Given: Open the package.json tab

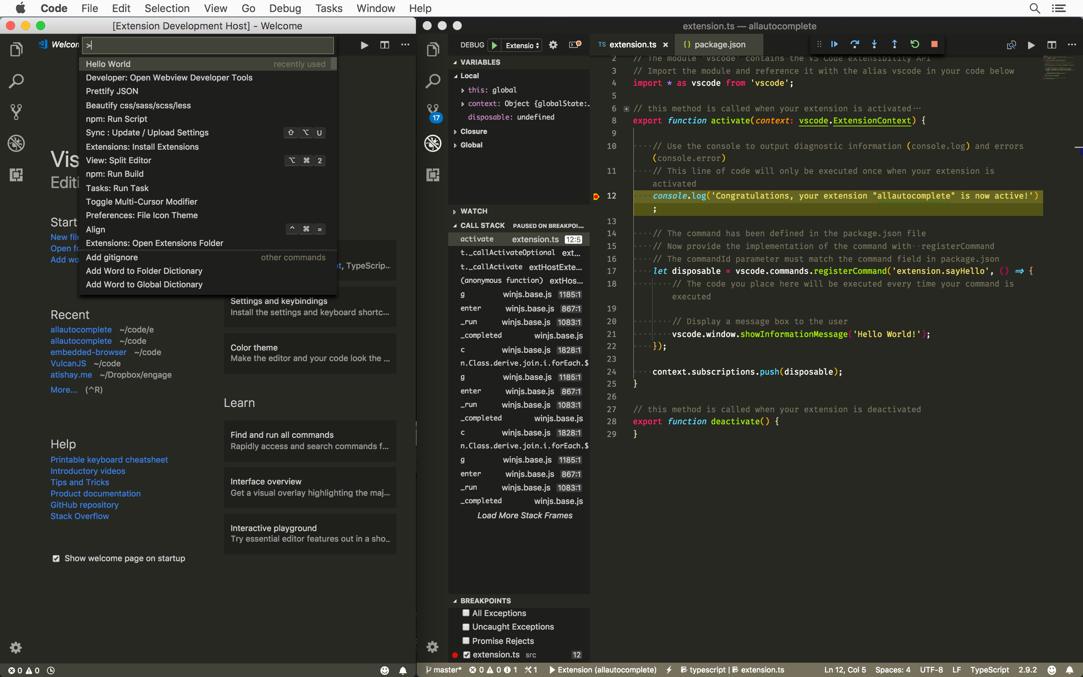Looking at the screenshot, I should pos(713,44).
